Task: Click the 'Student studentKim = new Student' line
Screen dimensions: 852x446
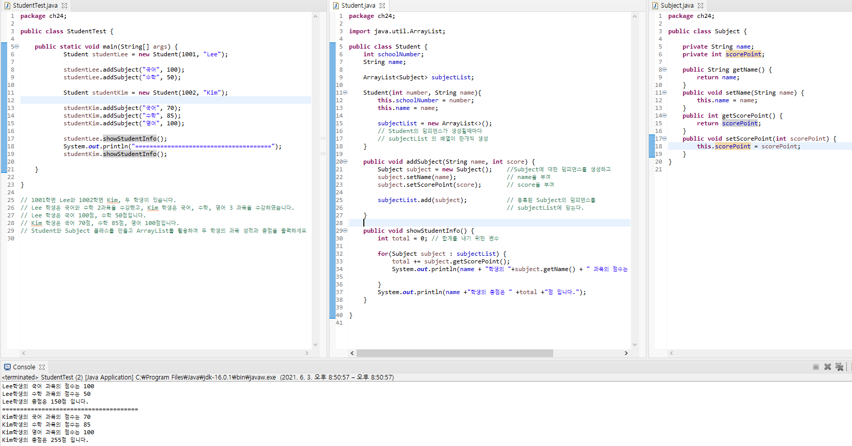Action: (x=146, y=93)
